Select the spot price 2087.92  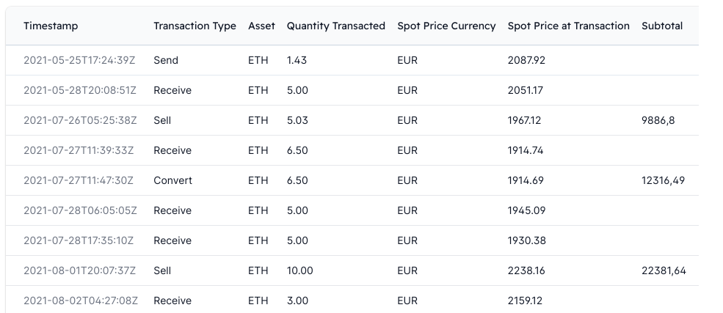pos(526,60)
